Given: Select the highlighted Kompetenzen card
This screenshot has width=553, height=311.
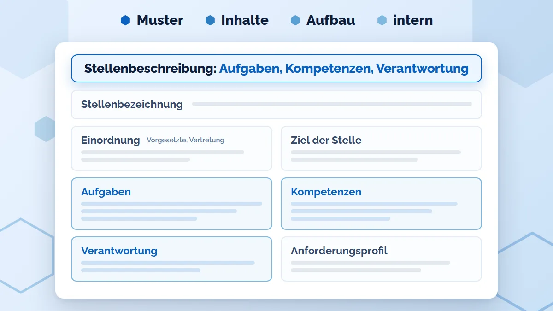Looking at the screenshot, I should pyautogui.click(x=381, y=204).
